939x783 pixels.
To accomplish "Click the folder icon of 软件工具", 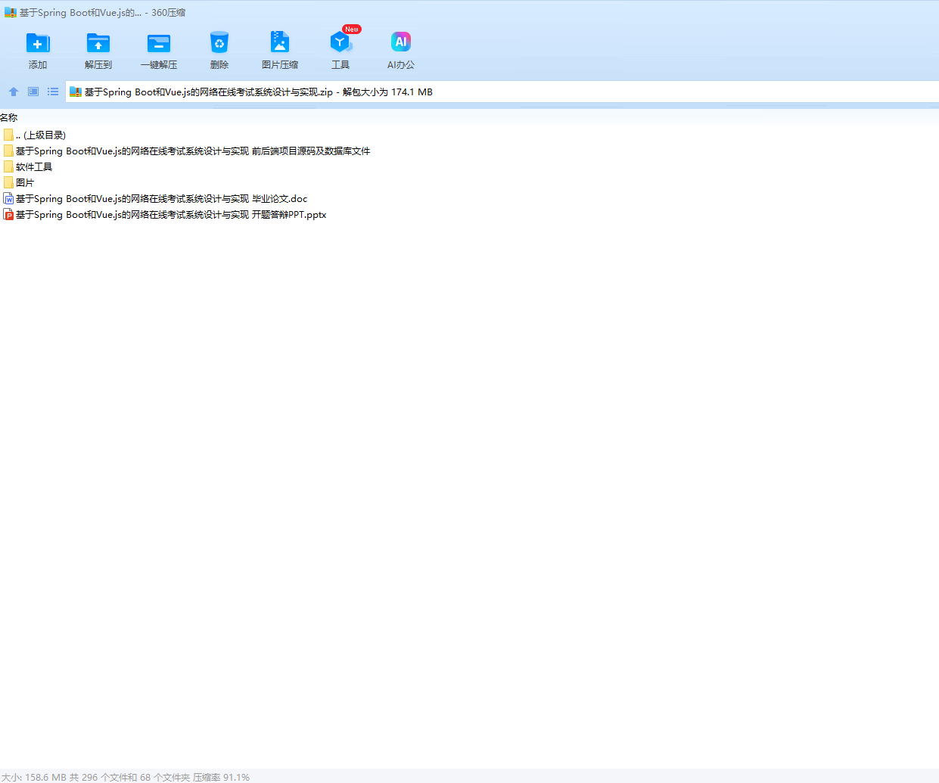I will (8, 166).
